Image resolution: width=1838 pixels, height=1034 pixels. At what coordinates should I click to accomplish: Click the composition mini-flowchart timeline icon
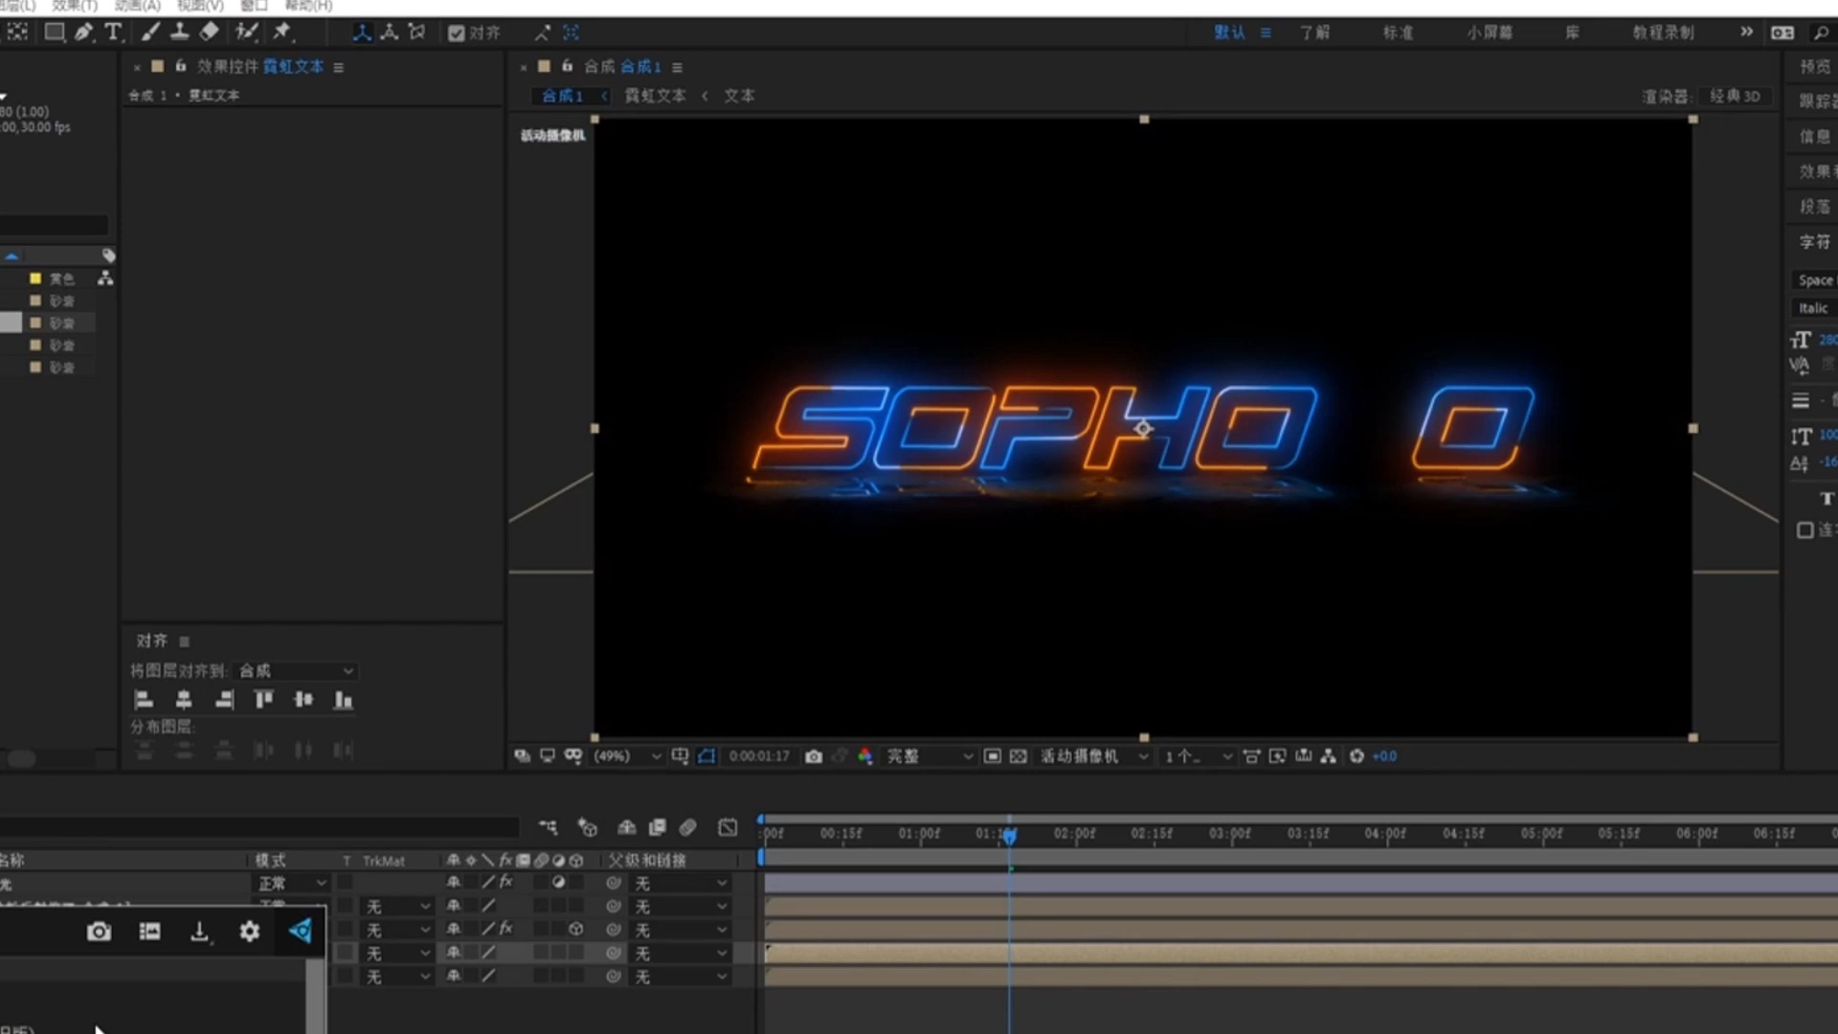tap(548, 827)
